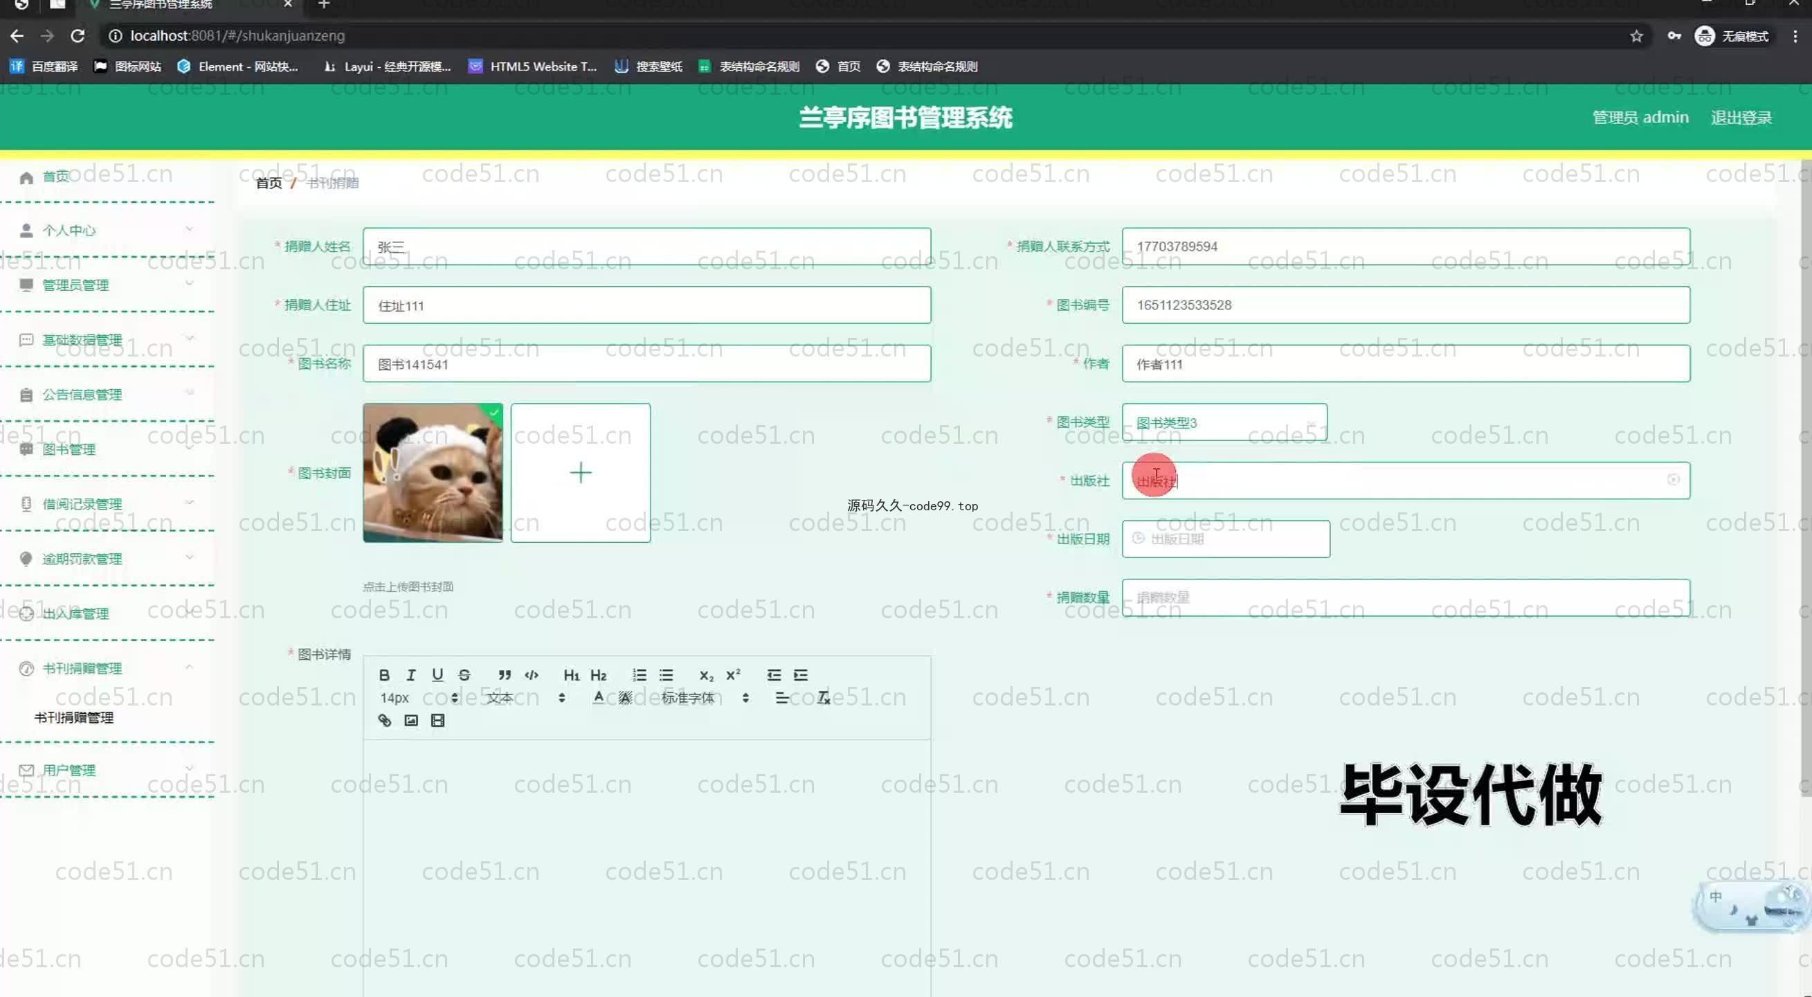Click the 图书名称 input field

tap(646, 363)
